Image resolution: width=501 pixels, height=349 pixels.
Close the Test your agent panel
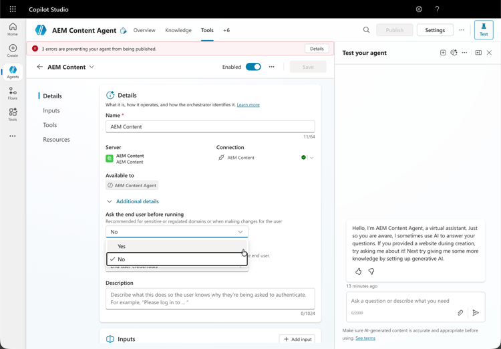point(489,53)
